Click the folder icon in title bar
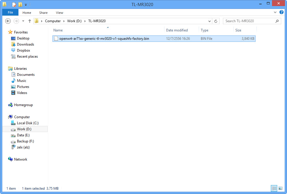Image resolution: width=287 pixels, height=194 pixels. (x=5, y=4)
